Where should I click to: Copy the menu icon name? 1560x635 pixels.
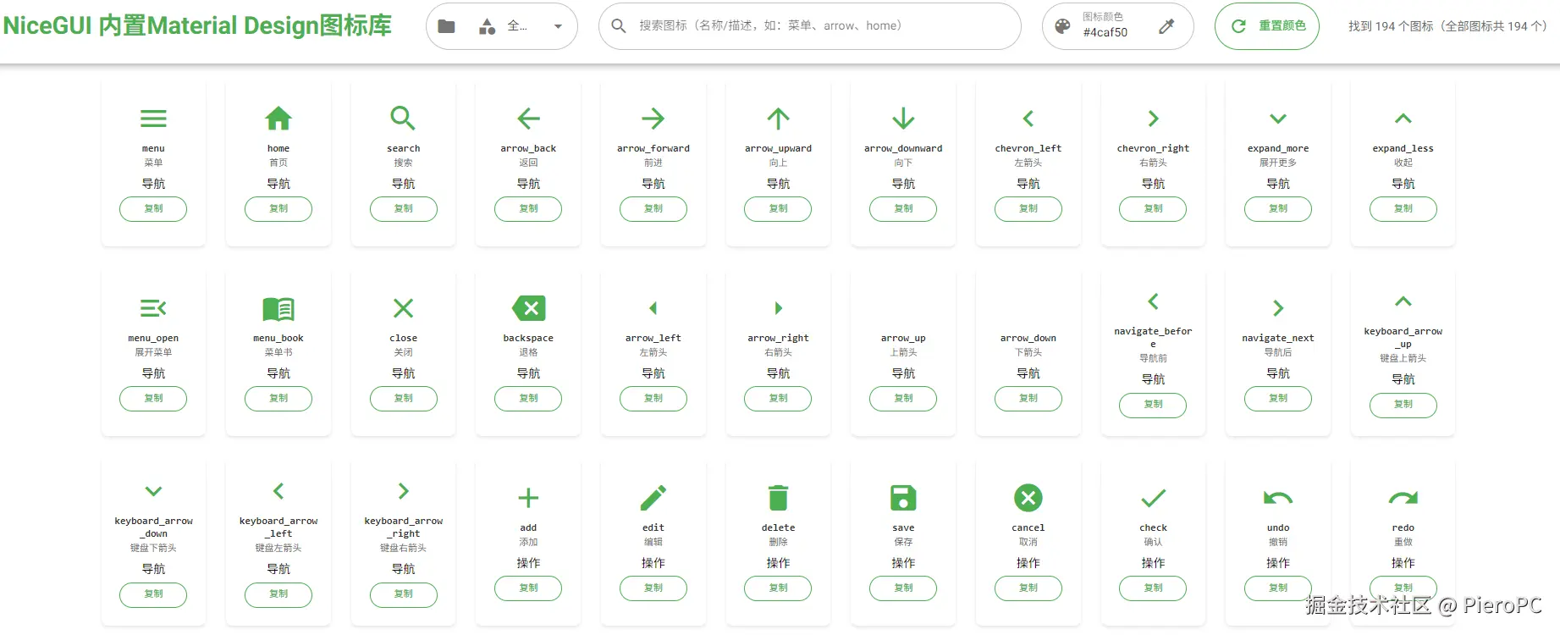coord(153,209)
